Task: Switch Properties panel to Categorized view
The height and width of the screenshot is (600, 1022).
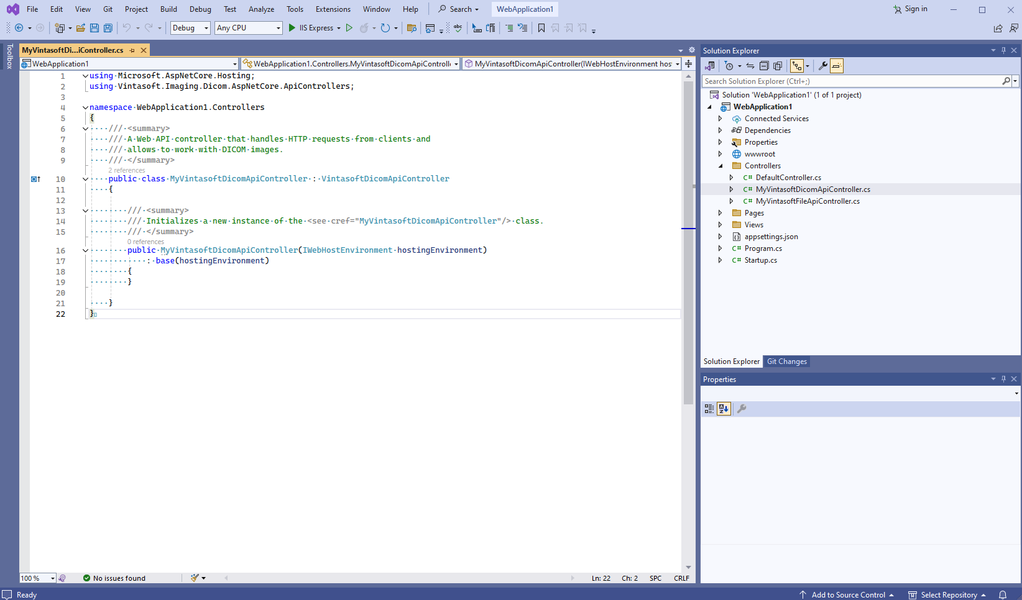Action: tap(709, 409)
